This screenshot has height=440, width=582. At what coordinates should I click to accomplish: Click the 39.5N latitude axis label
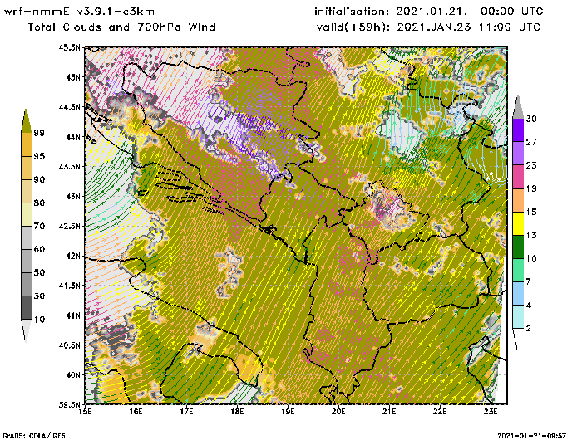coord(69,405)
